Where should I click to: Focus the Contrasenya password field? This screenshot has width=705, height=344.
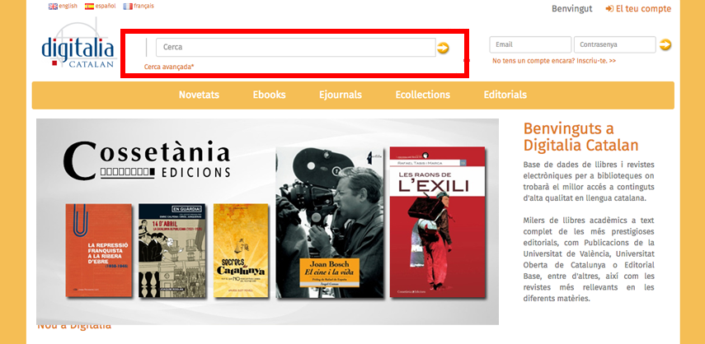click(x=614, y=44)
